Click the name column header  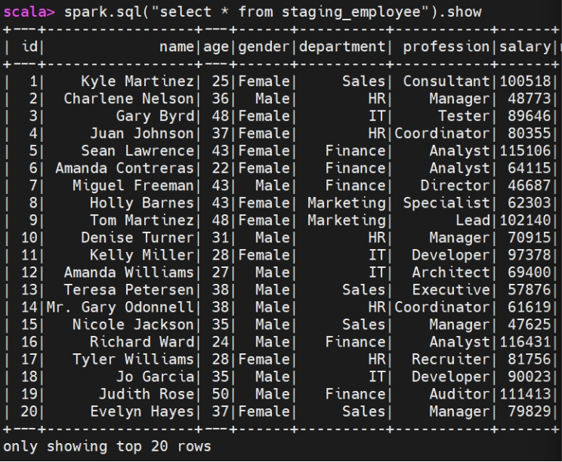[x=176, y=47]
